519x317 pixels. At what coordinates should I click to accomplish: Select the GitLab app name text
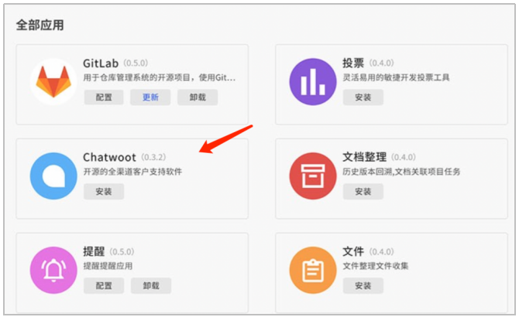coord(101,63)
